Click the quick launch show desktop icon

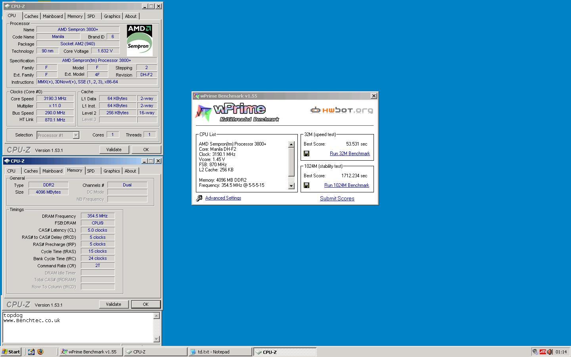[x=31, y=351]
